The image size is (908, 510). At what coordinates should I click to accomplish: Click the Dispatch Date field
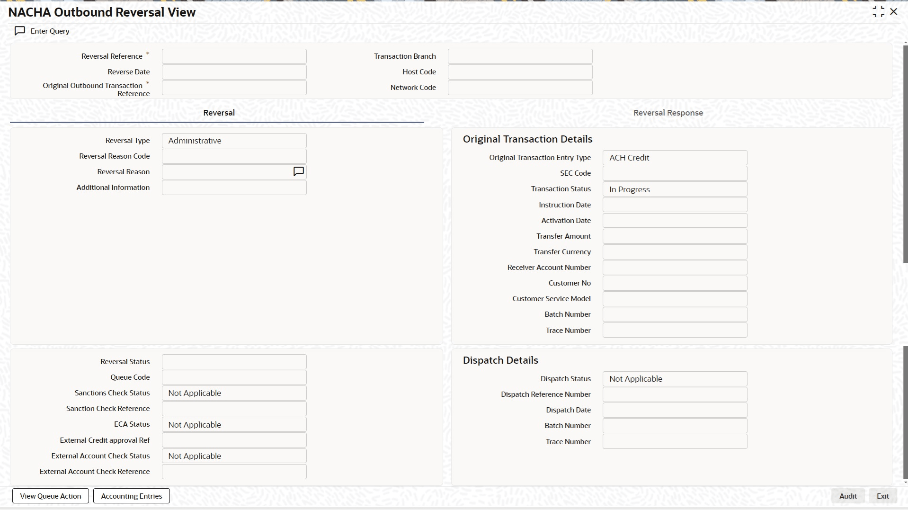(x=675, y=410)
